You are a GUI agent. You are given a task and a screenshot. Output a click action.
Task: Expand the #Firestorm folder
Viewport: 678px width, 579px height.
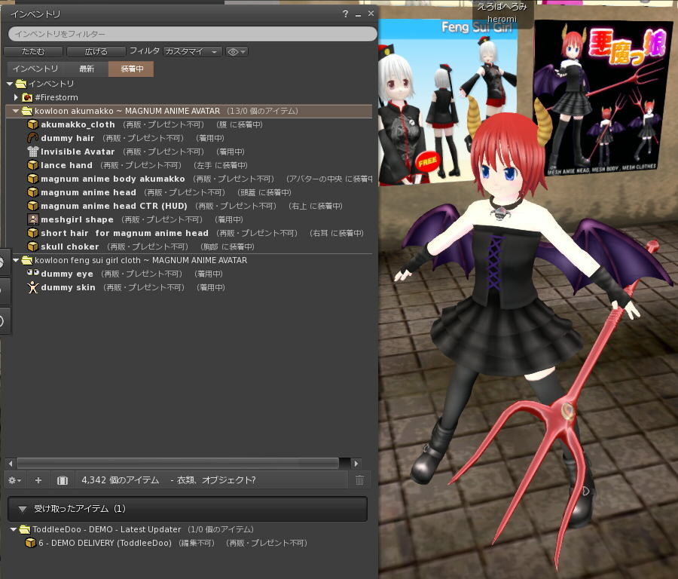(x=16, y=97)
